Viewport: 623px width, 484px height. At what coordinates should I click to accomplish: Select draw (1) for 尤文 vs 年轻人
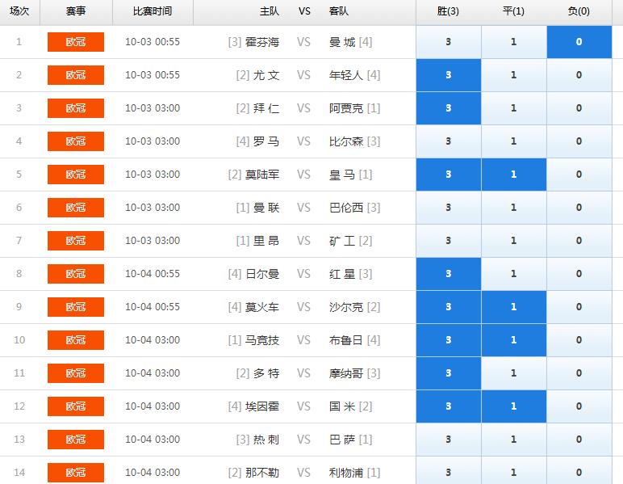pos(514,75)
